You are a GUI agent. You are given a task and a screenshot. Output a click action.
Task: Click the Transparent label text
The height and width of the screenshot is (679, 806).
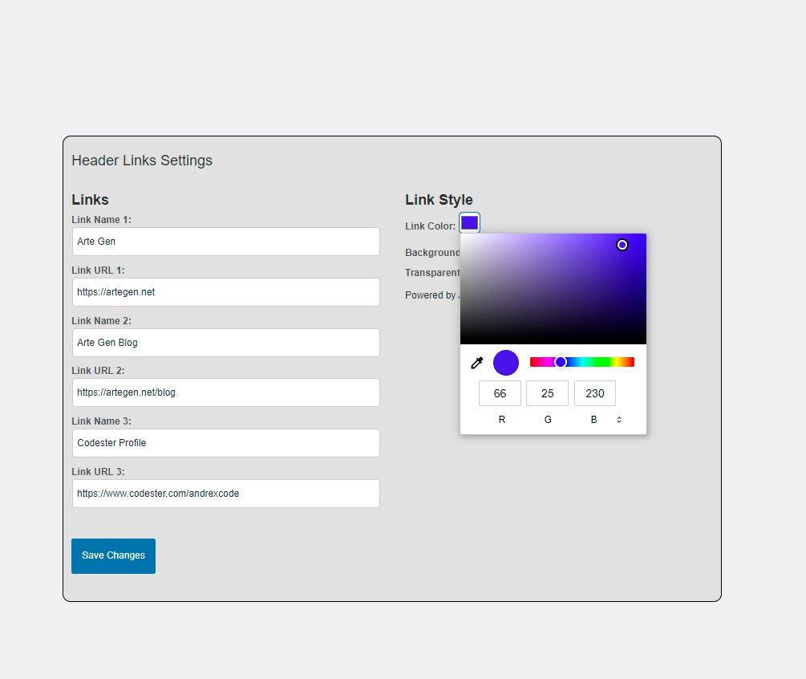432,273
